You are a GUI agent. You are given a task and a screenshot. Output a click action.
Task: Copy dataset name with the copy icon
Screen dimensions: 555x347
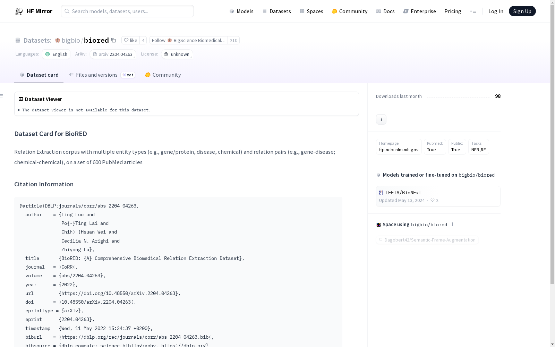click(x=113, y=40)
